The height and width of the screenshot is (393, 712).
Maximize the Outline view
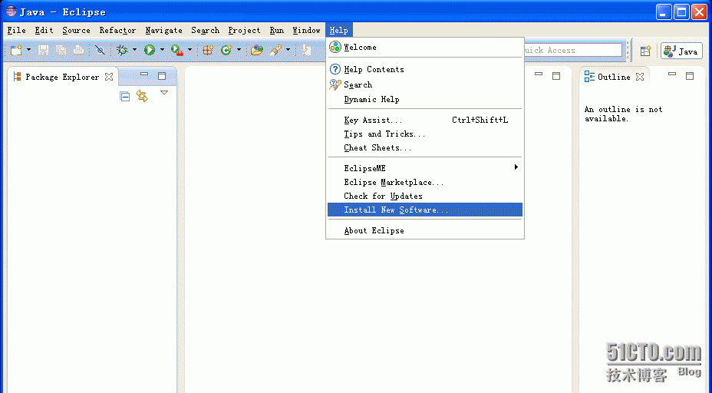click(690, 76)
